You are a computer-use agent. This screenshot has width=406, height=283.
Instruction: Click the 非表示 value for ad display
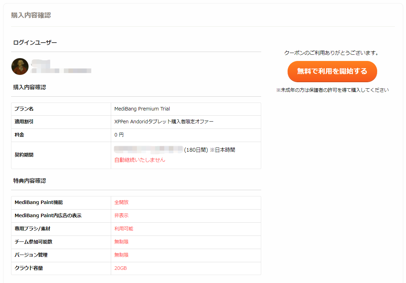pyautogui.click(x=122, y=215)
